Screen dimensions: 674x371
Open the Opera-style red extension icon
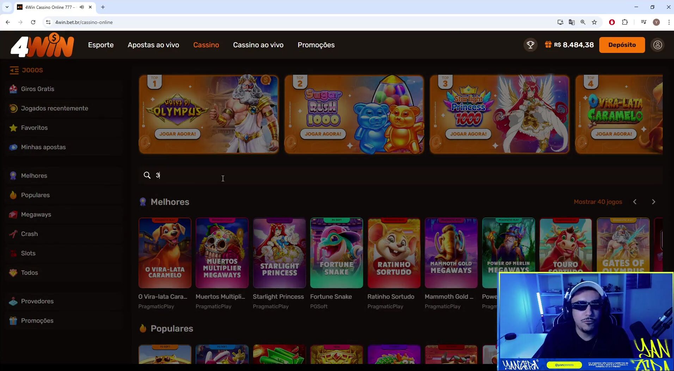point(612,22)
